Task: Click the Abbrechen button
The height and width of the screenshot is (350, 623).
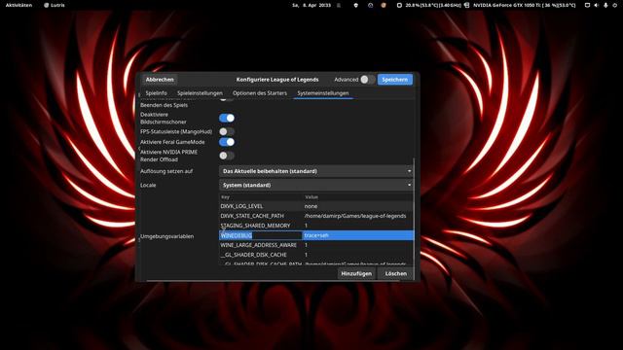Action: [160, 80]
